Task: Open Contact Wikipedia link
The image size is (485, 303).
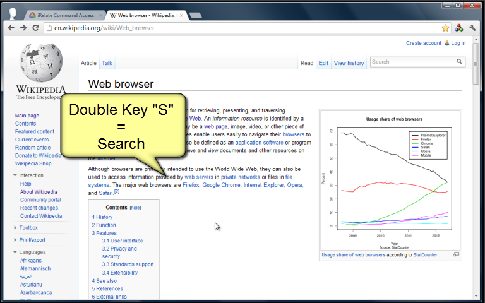Action: tap(41, 216)
